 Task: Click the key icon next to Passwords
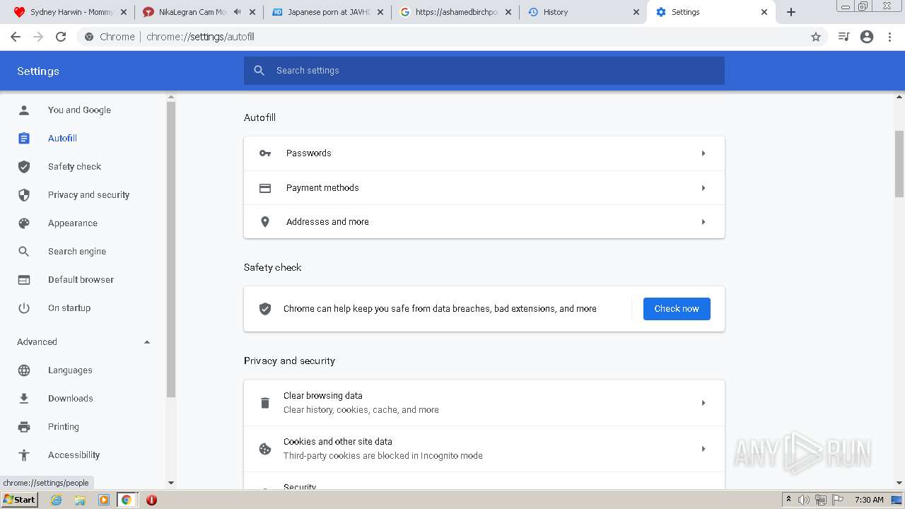(265, 153)
